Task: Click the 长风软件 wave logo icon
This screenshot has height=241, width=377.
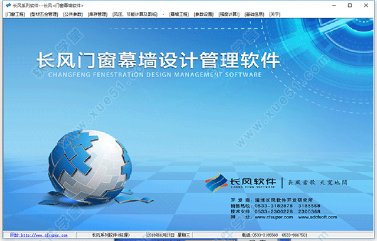Action: click(x=216, y=183)
